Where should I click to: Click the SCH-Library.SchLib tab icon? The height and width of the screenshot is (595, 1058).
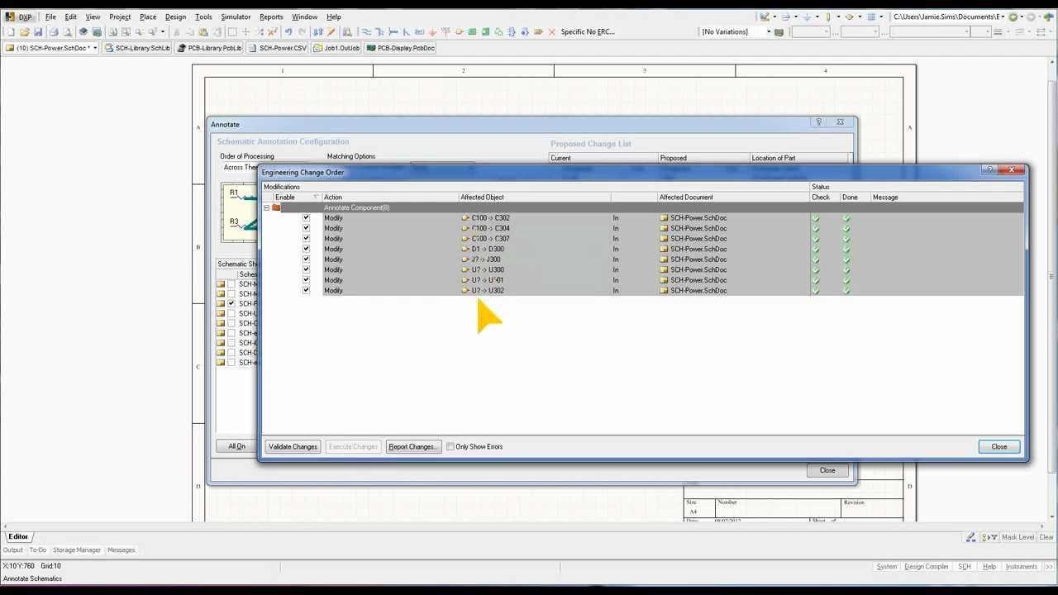tap(109, 48)
